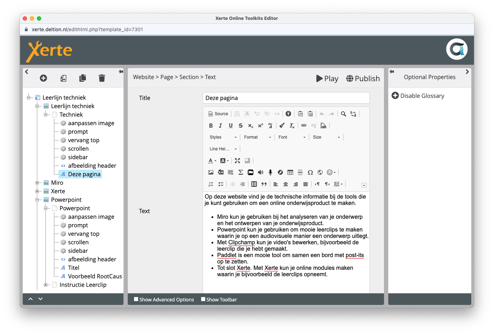The image size is (494, 334).
Task: Open the accessibility checker icon
Action: coord(288,114)
